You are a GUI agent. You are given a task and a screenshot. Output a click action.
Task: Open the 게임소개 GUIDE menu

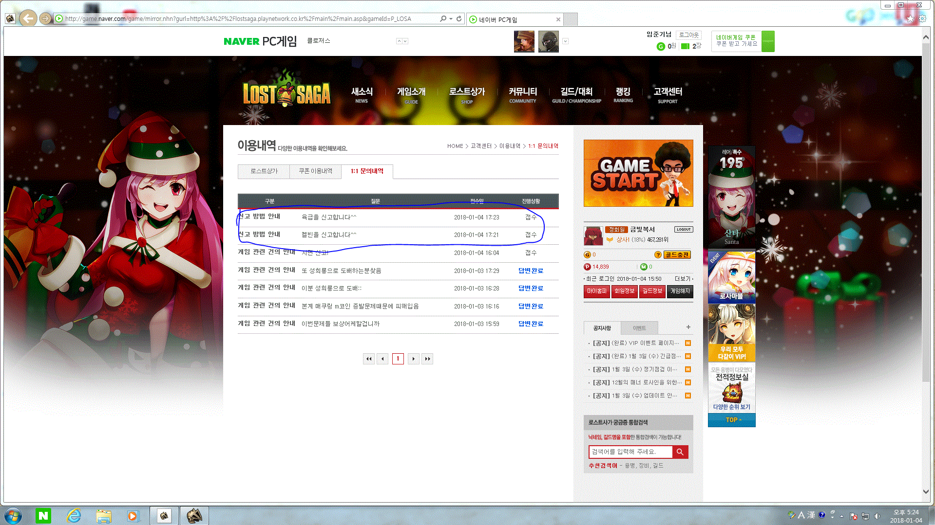(411, 95)
